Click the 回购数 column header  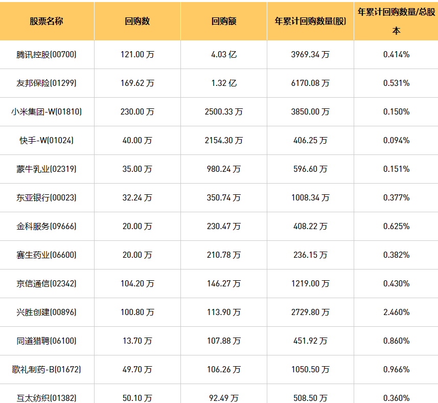click(137, 21)
